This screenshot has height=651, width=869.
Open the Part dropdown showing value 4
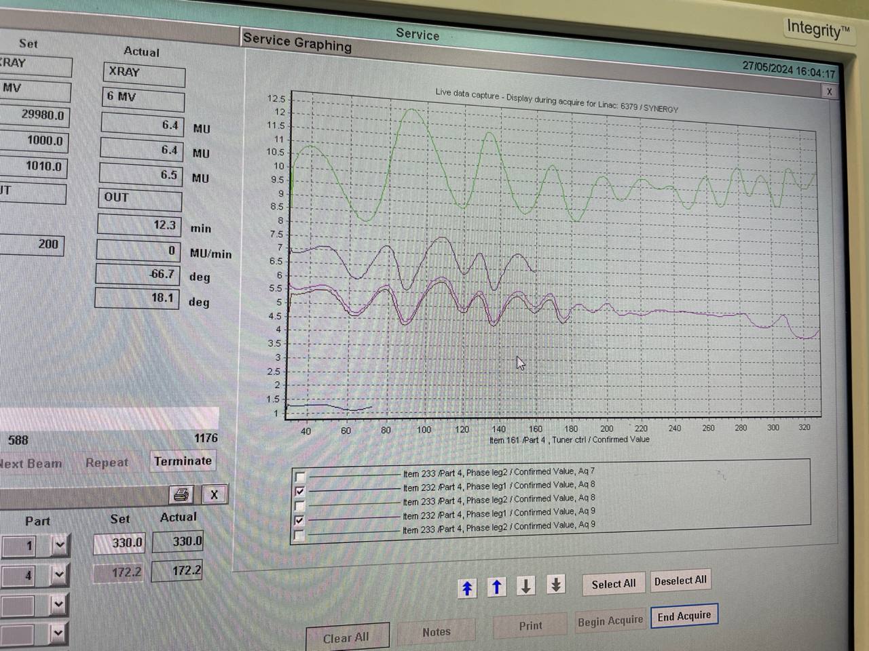59,576
